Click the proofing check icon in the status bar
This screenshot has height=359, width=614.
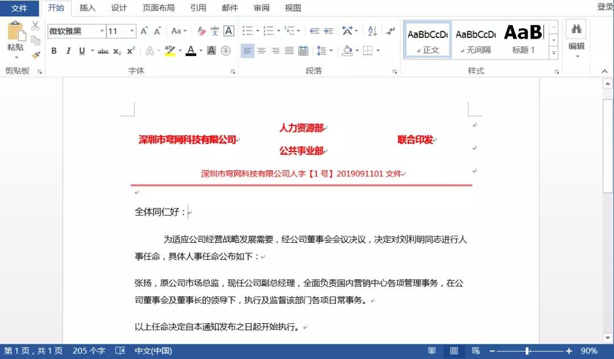pos(120,350)
